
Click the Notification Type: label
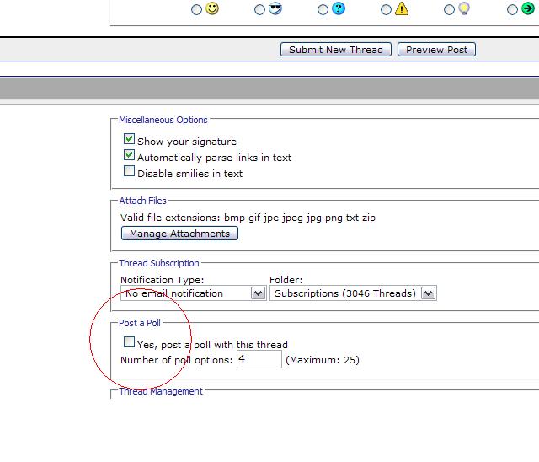click(x=163, y=280)
